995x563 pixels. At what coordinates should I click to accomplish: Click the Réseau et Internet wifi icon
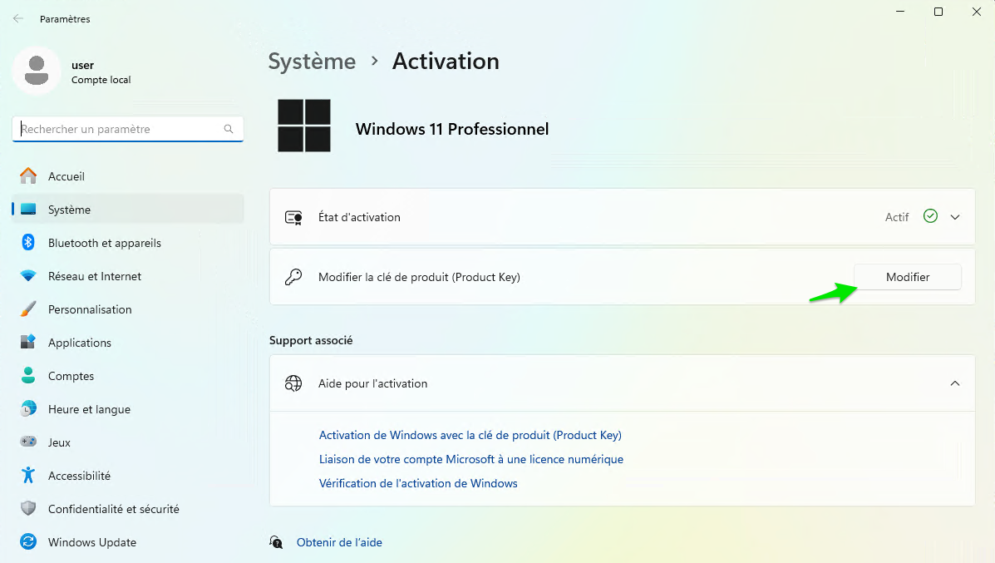pos(28,275)
